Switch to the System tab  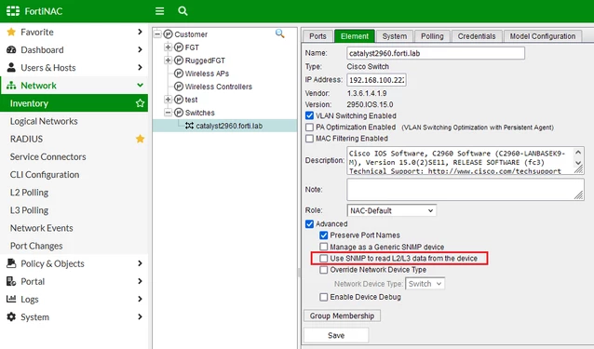[395, 36]
